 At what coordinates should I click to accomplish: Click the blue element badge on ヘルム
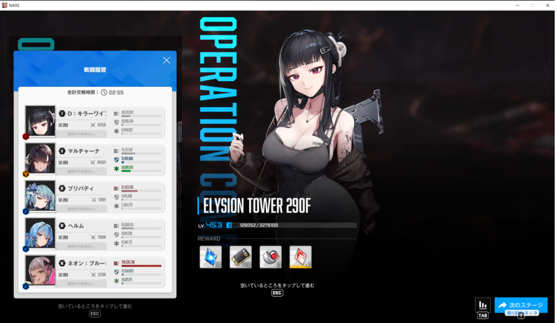click(x=26, y=249)
